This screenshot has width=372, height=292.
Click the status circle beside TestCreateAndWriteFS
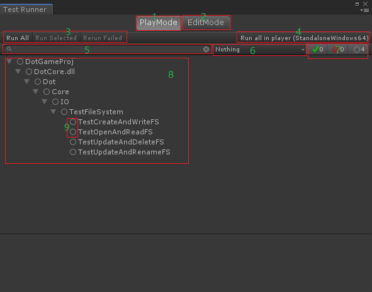(x=73, y=122)
